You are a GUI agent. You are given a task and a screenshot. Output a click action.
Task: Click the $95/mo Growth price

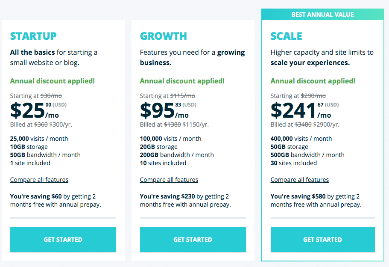coord(164,111)
